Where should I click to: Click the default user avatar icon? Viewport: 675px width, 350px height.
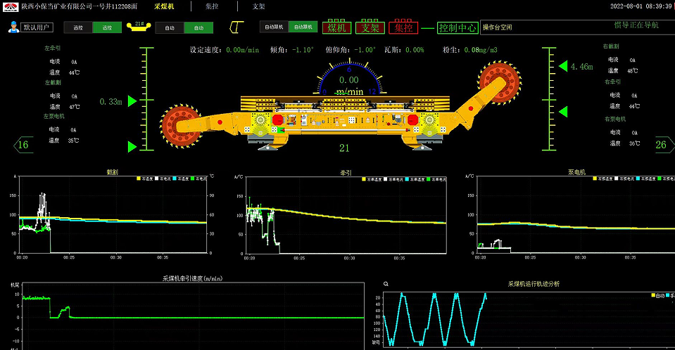pos(13,27)
